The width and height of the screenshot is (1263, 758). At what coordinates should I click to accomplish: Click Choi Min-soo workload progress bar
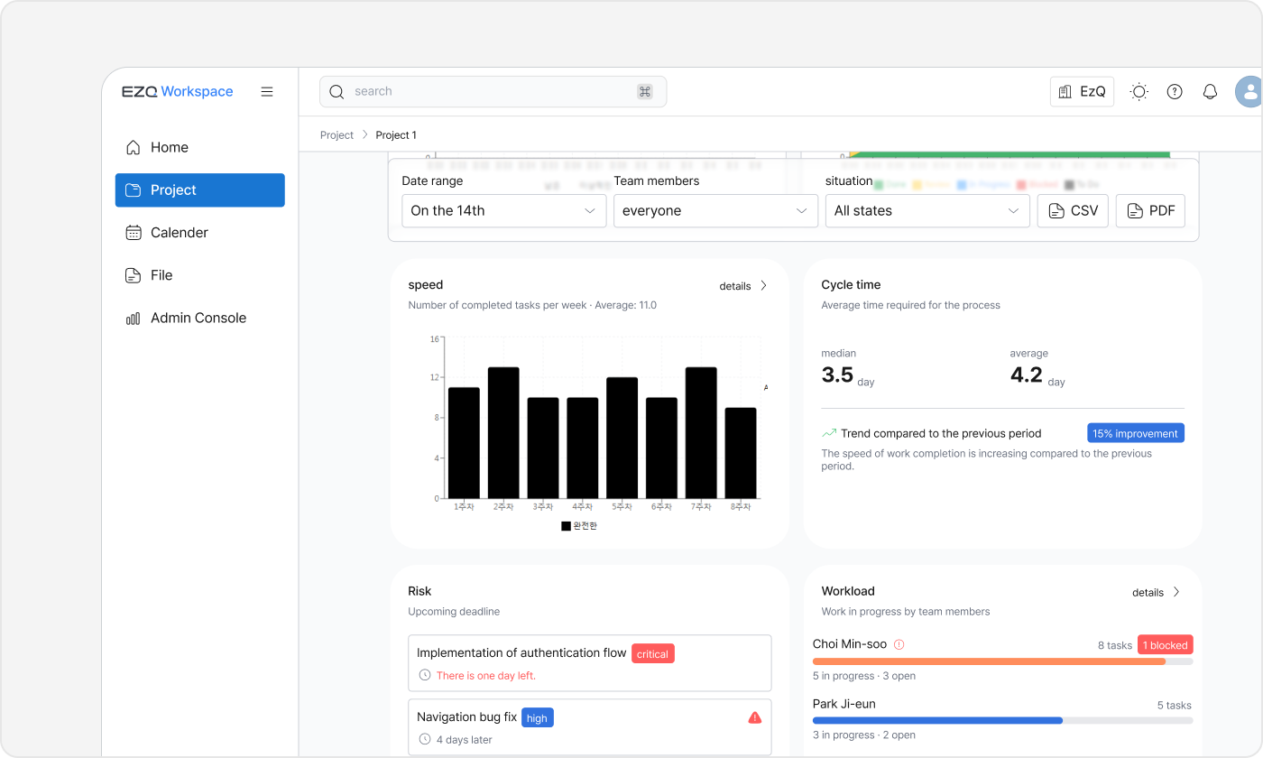pos(1002,661)
